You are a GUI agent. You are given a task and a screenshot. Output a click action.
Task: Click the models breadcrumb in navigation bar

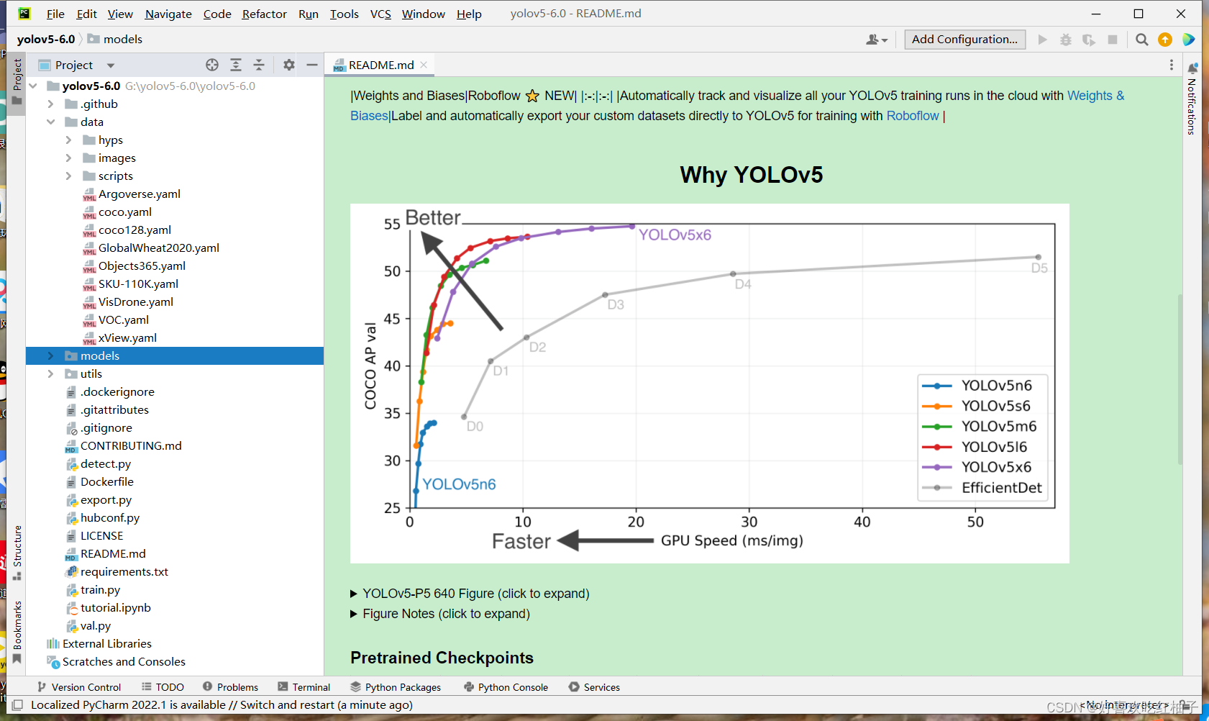[x=115, y=39]
